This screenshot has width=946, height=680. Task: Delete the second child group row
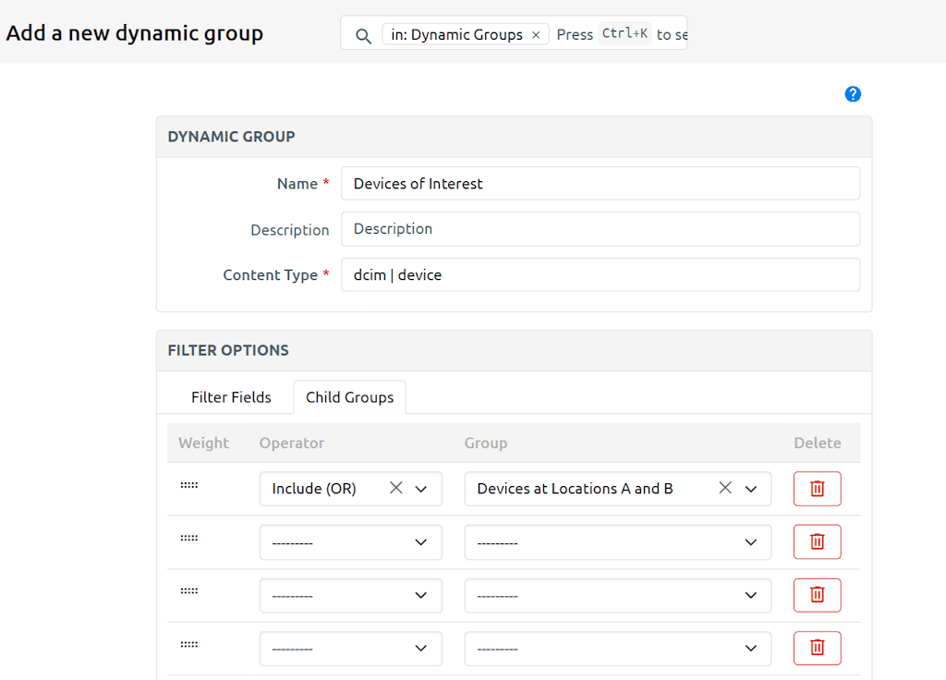817,541
